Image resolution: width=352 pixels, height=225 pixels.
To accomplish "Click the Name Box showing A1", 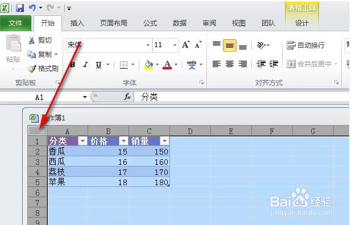I will pos(40,97).
